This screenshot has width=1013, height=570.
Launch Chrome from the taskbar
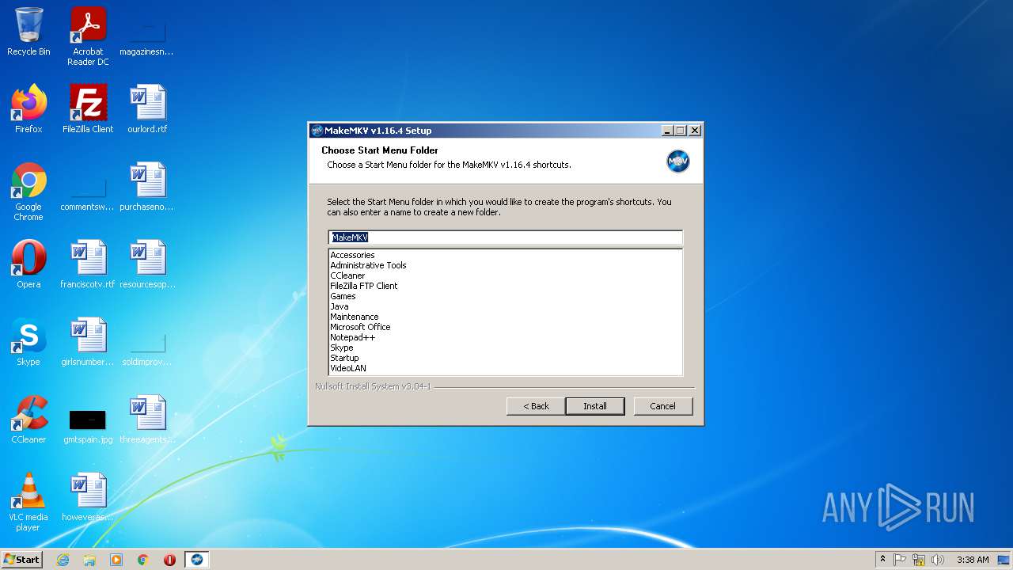click(143, 560)
